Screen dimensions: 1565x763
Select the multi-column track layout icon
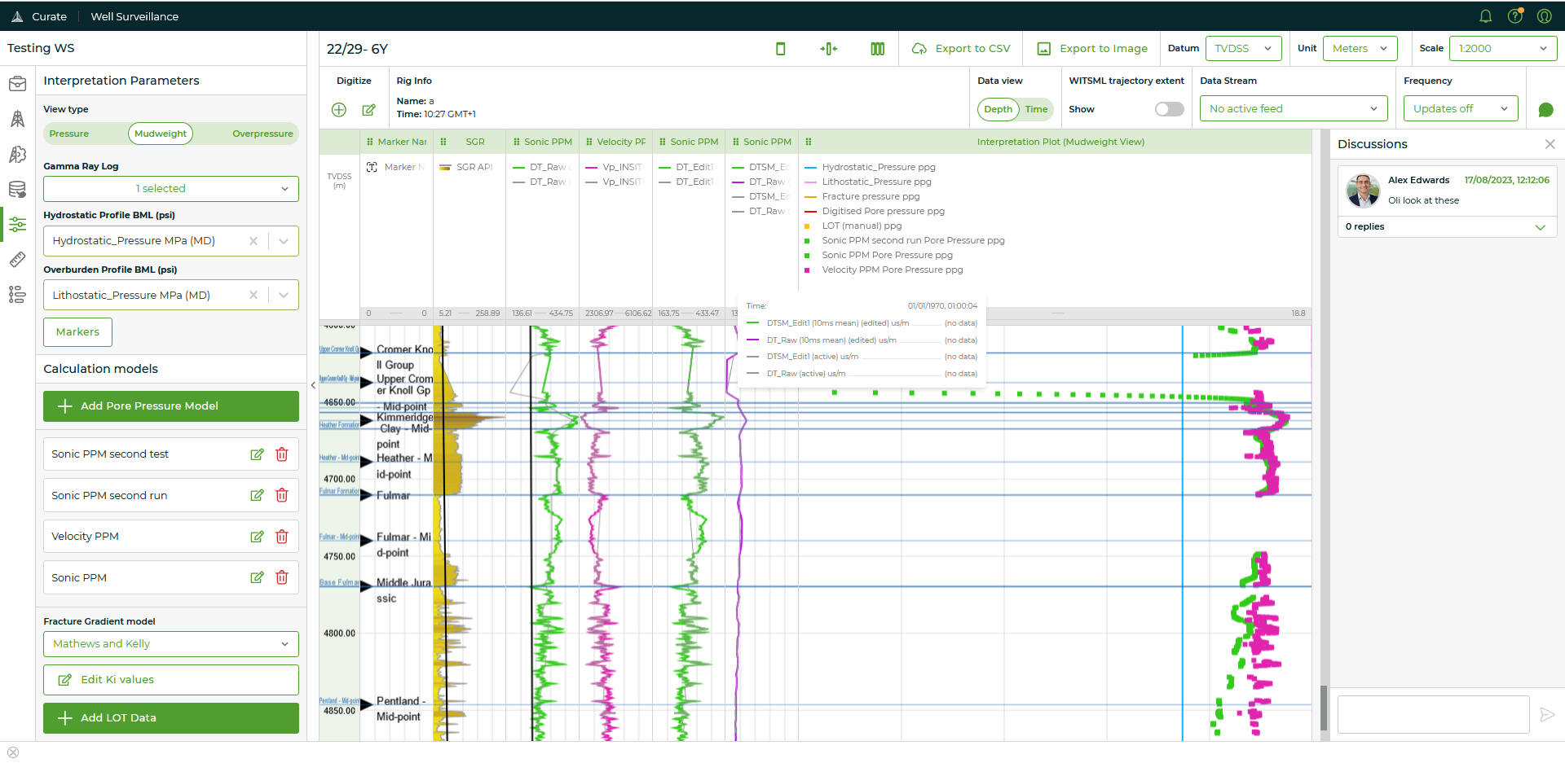[877, 49]
